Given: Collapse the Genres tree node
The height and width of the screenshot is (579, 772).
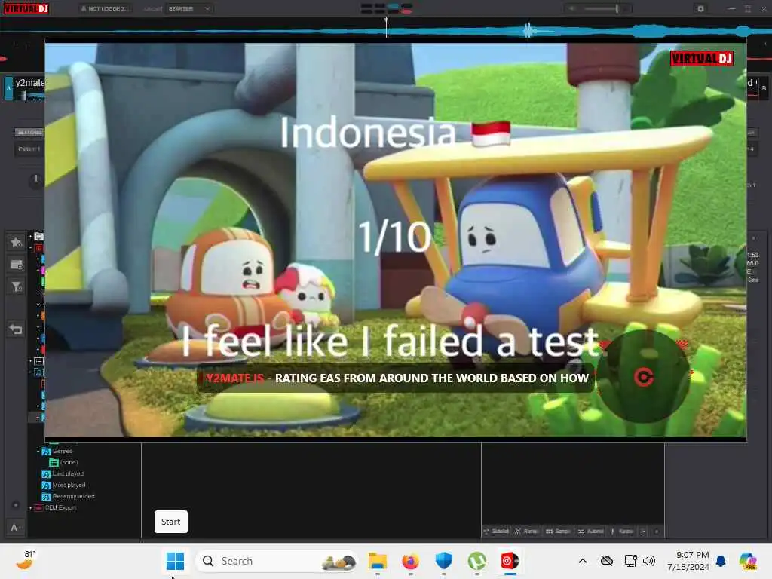Looking at the screenshot, I should coord(38,451).
